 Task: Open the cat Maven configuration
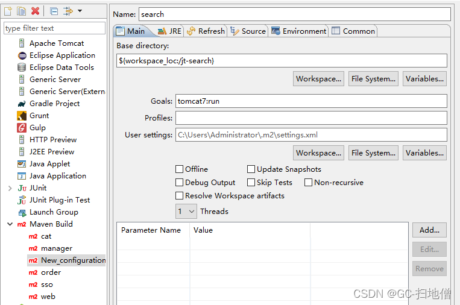click(46, 236)
